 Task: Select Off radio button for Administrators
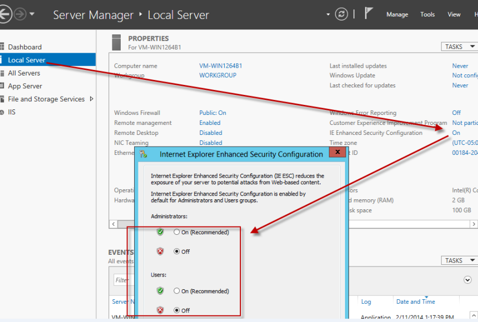click(177, 251)
